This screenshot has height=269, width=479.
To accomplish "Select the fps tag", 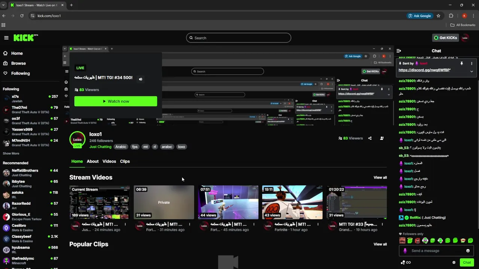I will click(x=135, y=147).
